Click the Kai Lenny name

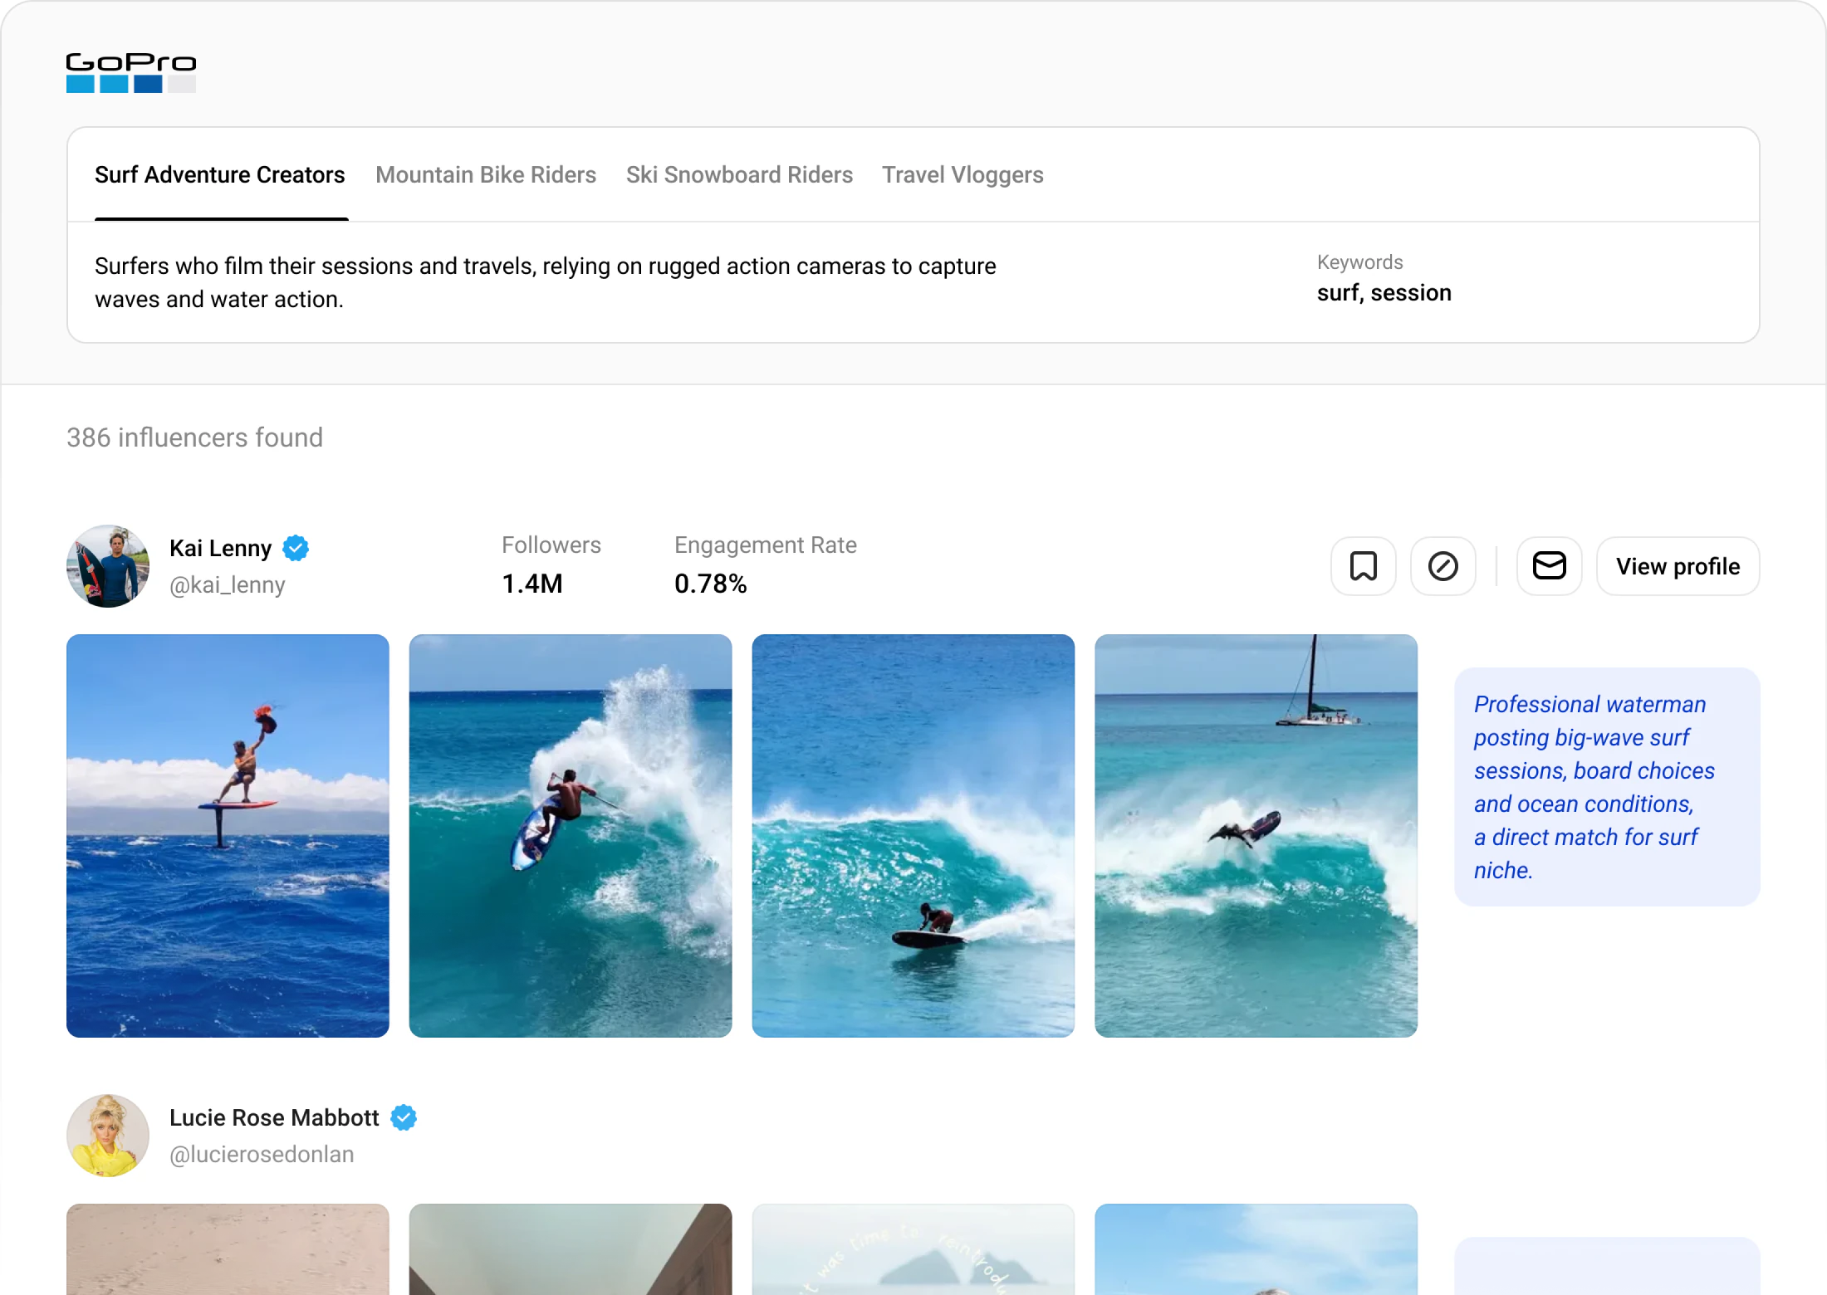coord(221,548)
